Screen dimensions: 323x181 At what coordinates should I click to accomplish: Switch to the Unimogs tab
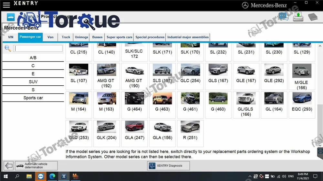coord(81,37)
